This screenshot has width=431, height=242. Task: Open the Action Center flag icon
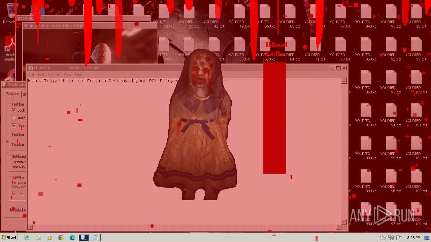(x=399, y=238)
